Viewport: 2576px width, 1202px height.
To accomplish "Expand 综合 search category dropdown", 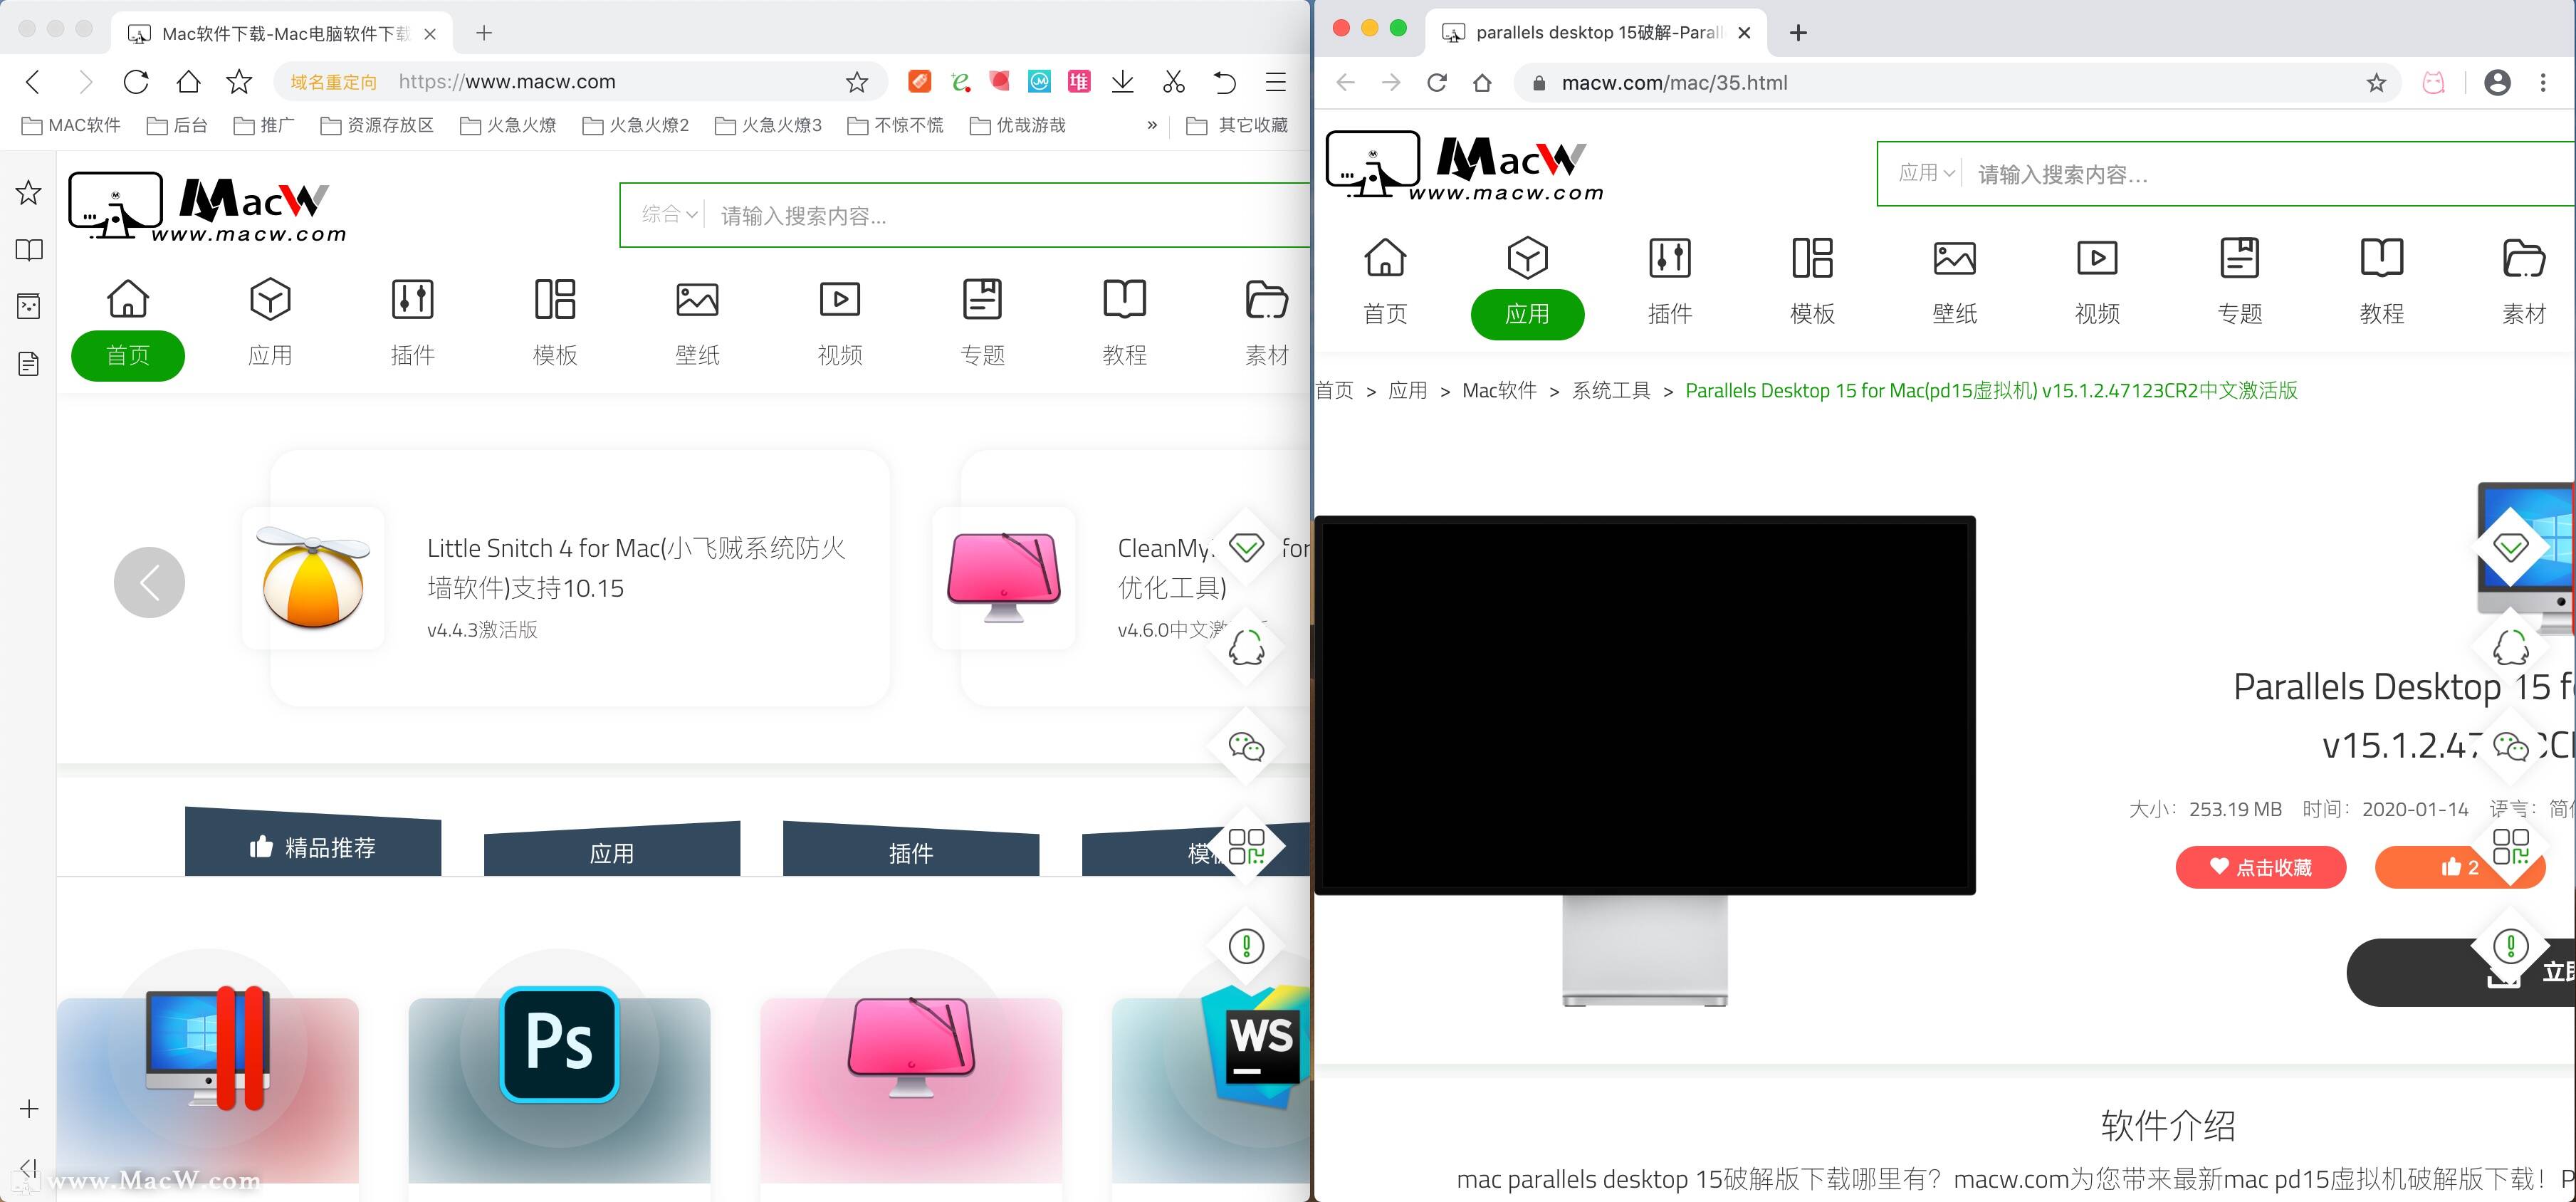I will coord(668,214).
